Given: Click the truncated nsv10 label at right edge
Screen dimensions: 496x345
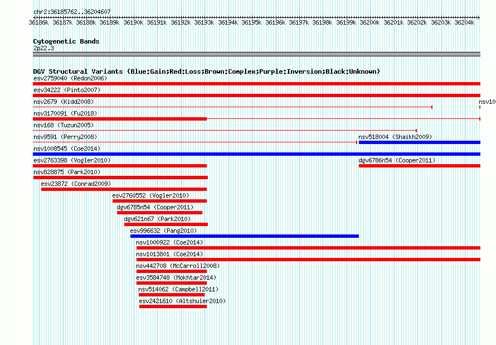Looking at the screenshot, I should tap(487, 102).
